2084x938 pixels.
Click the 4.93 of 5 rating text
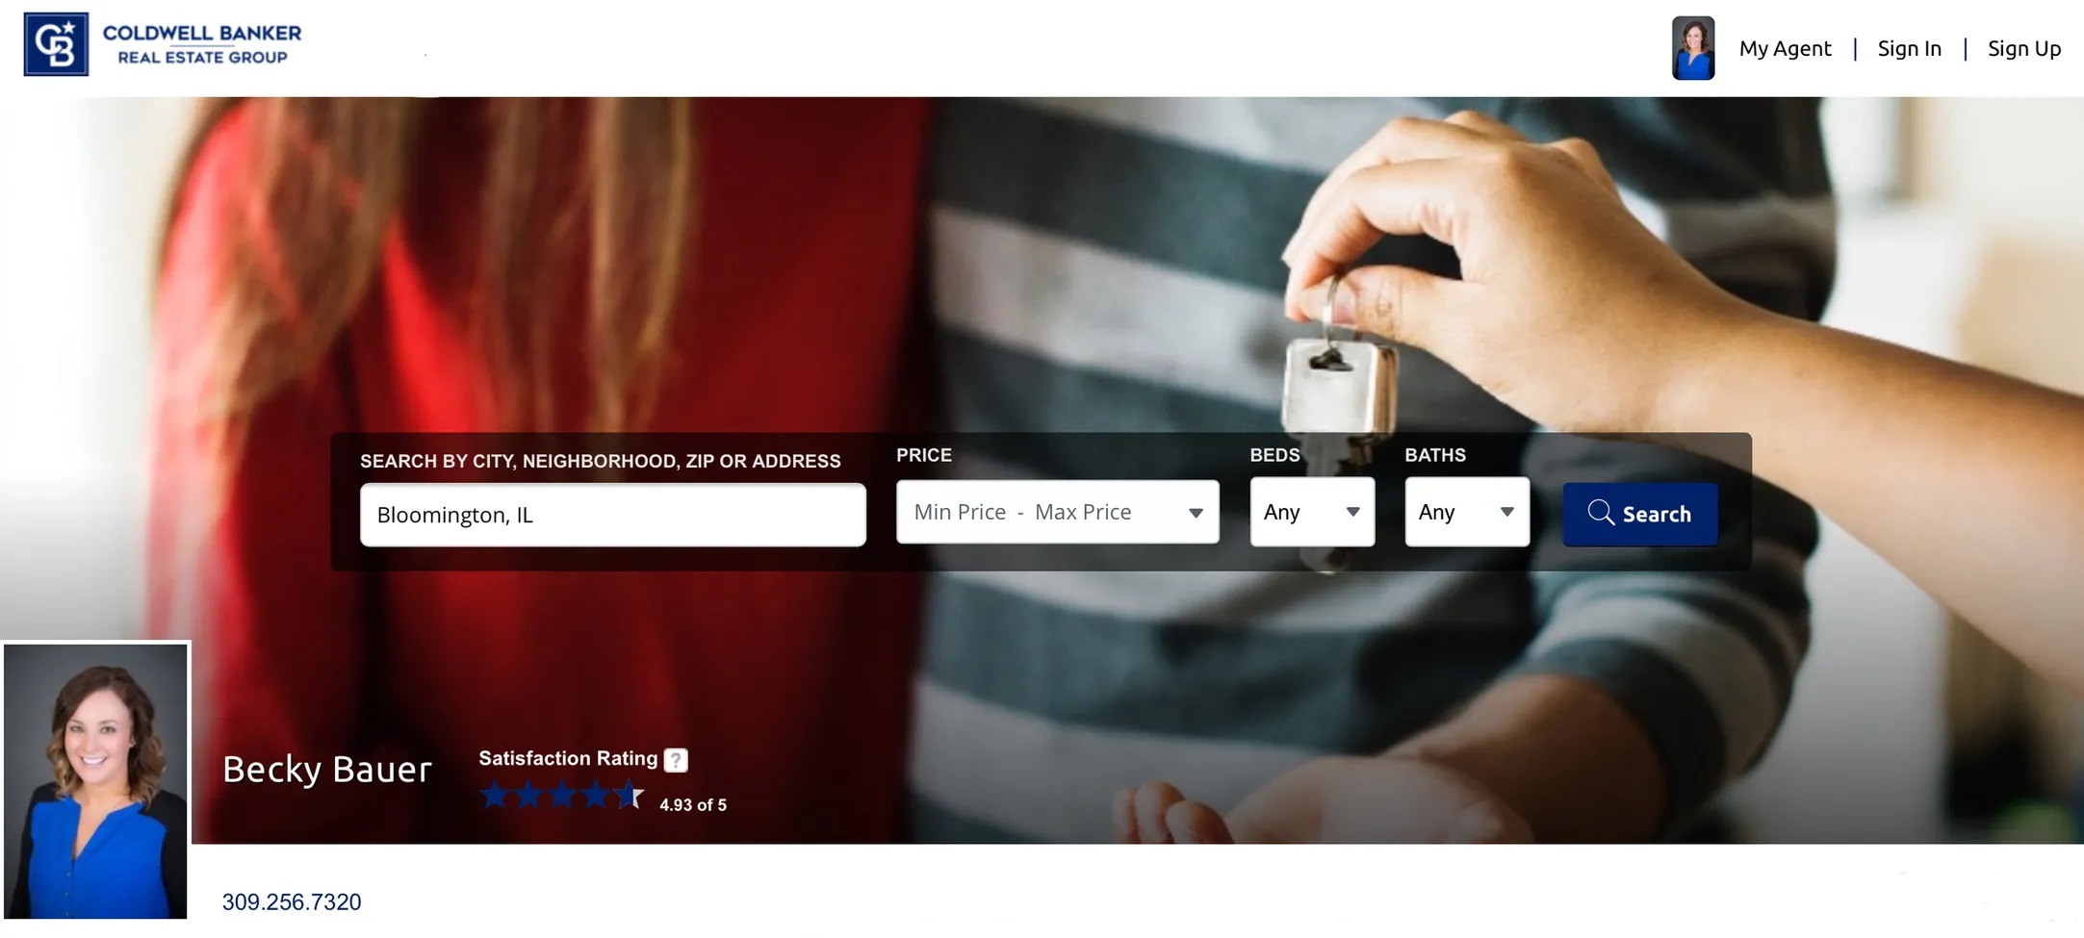point(693,805)
